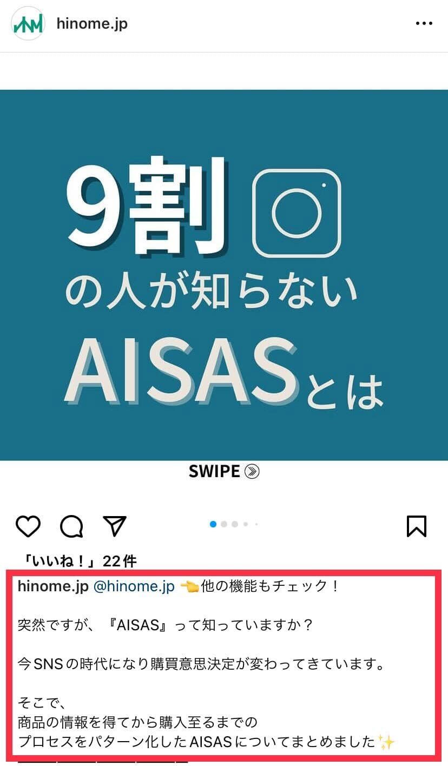Select the fourth carousel indicator dot
Viewport: 448px width, 766px height.
[246, 524]
